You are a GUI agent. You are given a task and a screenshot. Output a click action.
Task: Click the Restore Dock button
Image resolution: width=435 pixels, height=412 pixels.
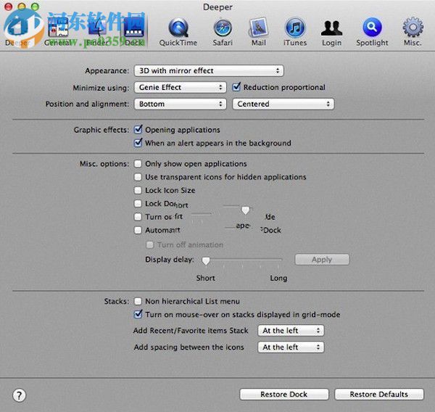tap(284, 395)
